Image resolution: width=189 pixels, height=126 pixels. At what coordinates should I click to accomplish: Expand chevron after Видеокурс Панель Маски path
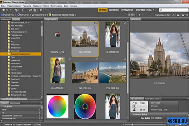pyautogui.click(x=76, y=15)
